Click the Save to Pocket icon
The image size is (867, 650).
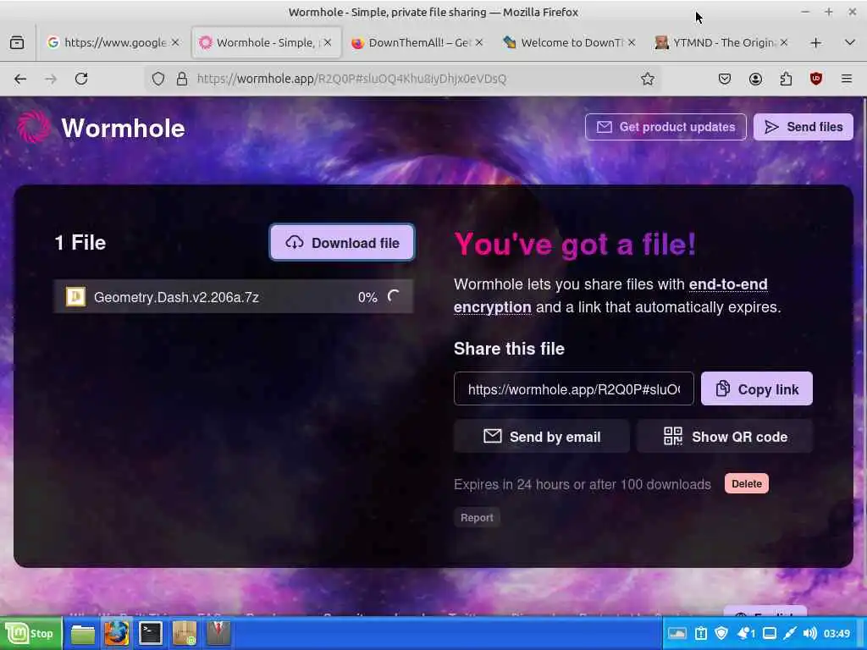pos(725,79)
